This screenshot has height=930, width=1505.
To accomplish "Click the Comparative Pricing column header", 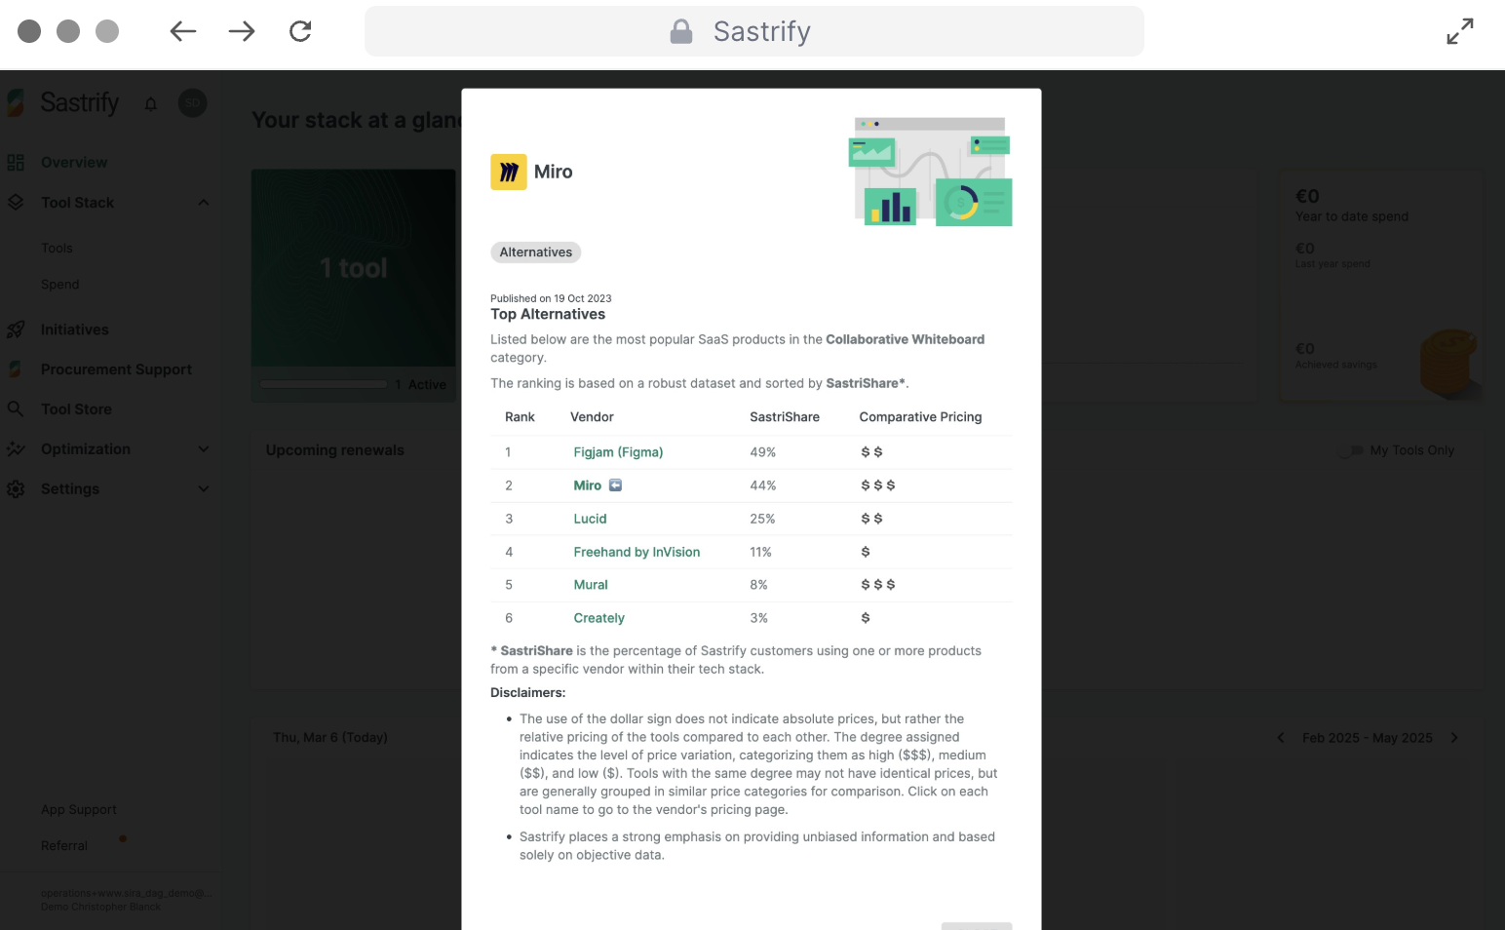I will [x=920, y=417].
